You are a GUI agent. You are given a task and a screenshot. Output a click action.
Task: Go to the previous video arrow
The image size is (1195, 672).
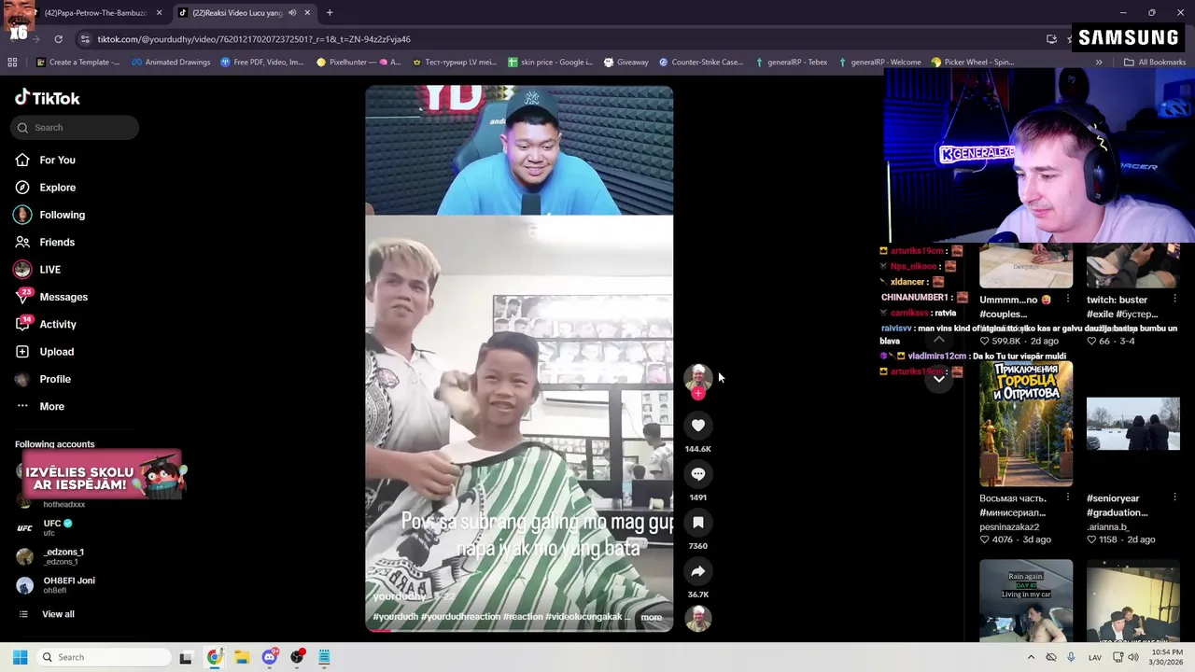[939, 340]
